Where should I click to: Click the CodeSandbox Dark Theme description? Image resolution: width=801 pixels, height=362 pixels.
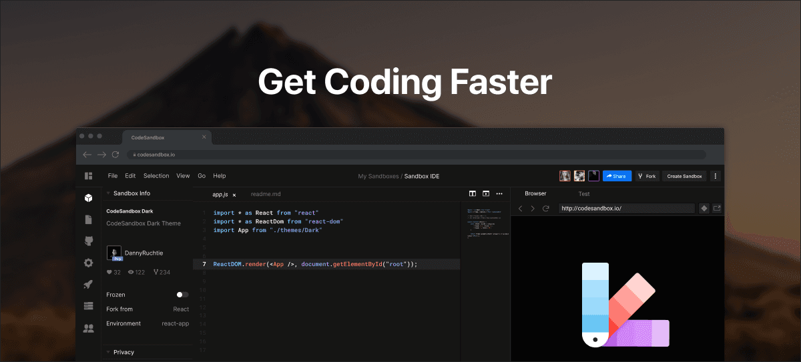[x=144, y=223]
